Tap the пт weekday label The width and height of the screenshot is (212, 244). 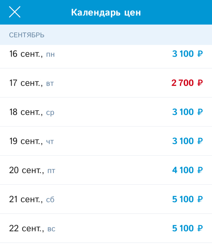pos(51,171)
